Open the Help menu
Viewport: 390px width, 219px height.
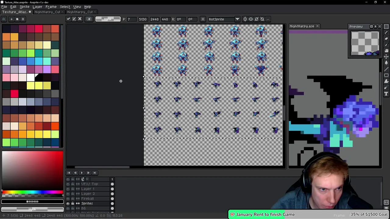(87, 7)
